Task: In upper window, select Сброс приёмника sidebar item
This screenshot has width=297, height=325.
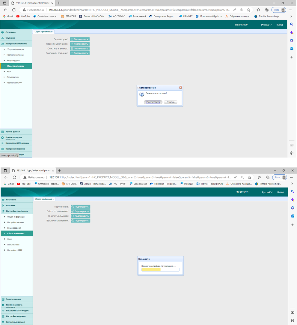Action: [16, 66]
